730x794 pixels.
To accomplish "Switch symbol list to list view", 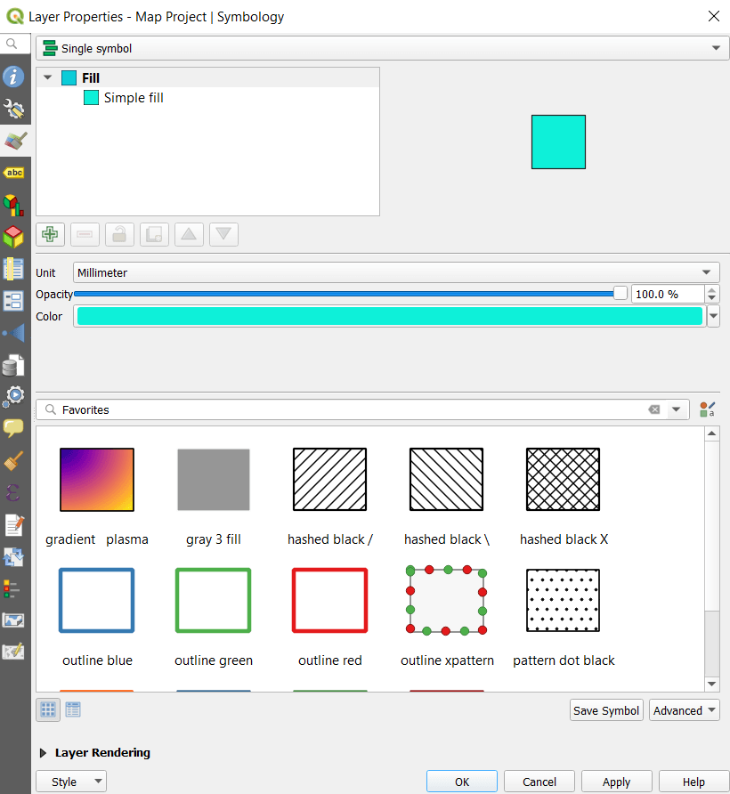I will (73, 709).
